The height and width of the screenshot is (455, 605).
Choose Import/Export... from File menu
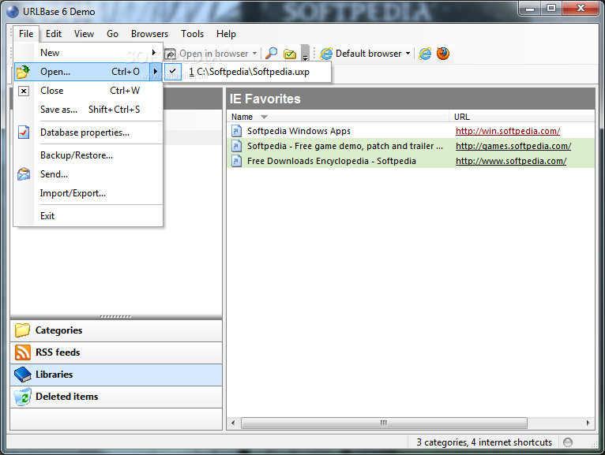click(x=88, y=193)
